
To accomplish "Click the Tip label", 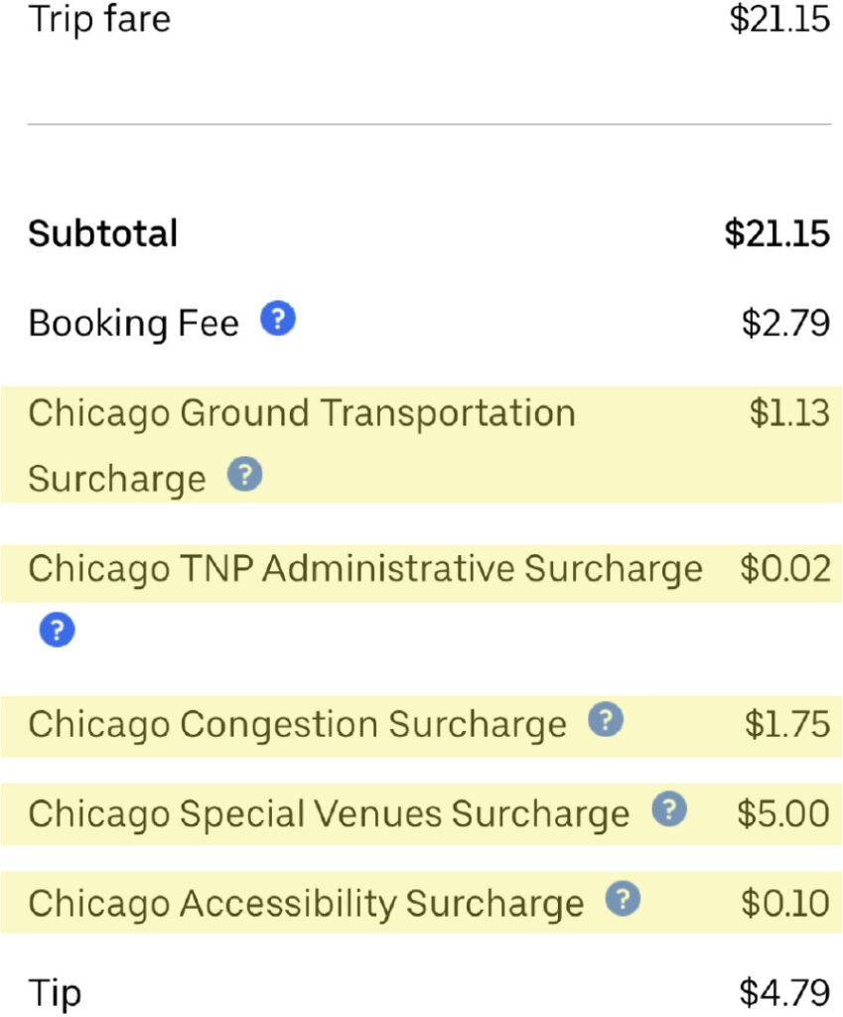I will click(x=55, y=992).
